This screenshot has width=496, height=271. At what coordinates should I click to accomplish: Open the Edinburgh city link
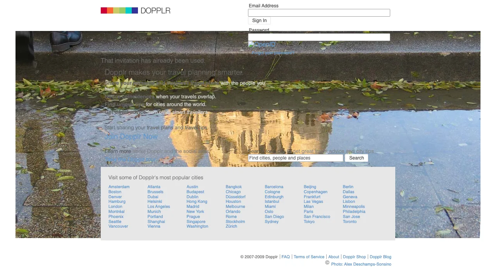pos(274,197)
